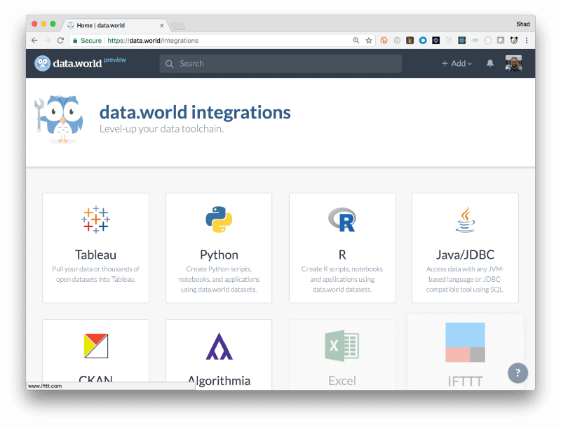
Task: Reload the page with refresh icon
Action: click(x=60, y=41)
